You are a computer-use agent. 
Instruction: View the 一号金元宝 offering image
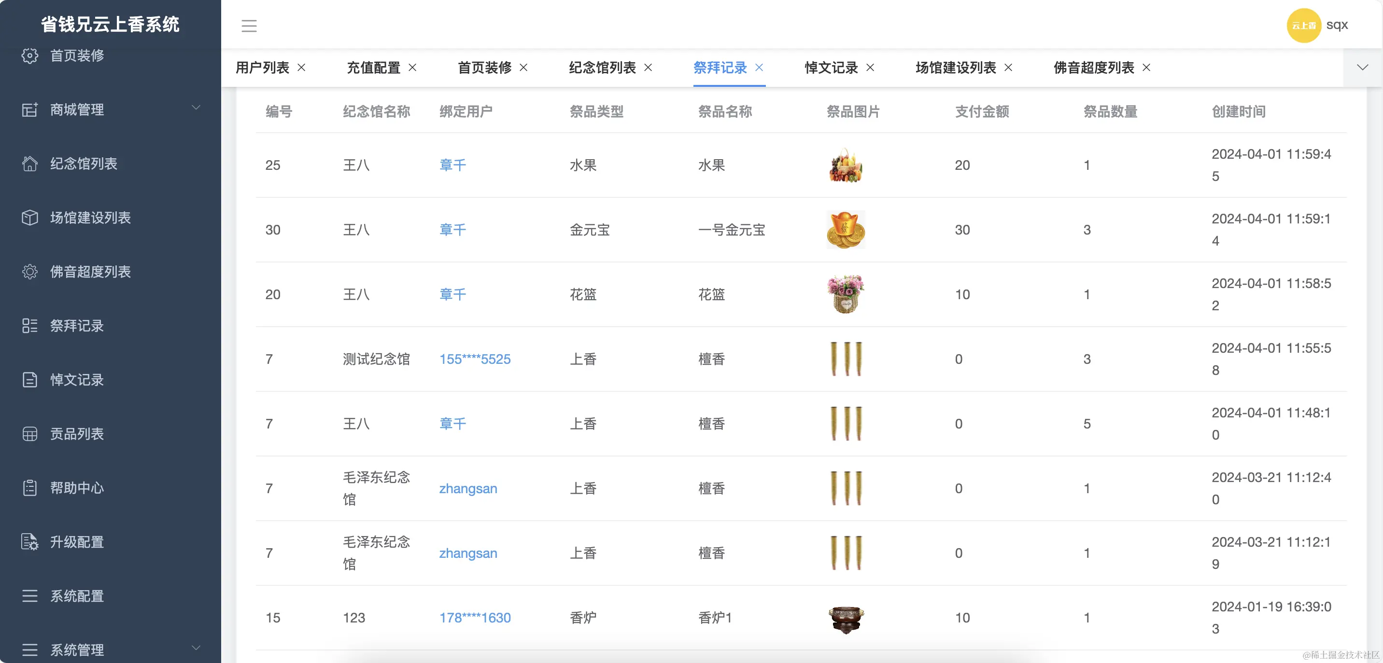[x=846, y=230]
